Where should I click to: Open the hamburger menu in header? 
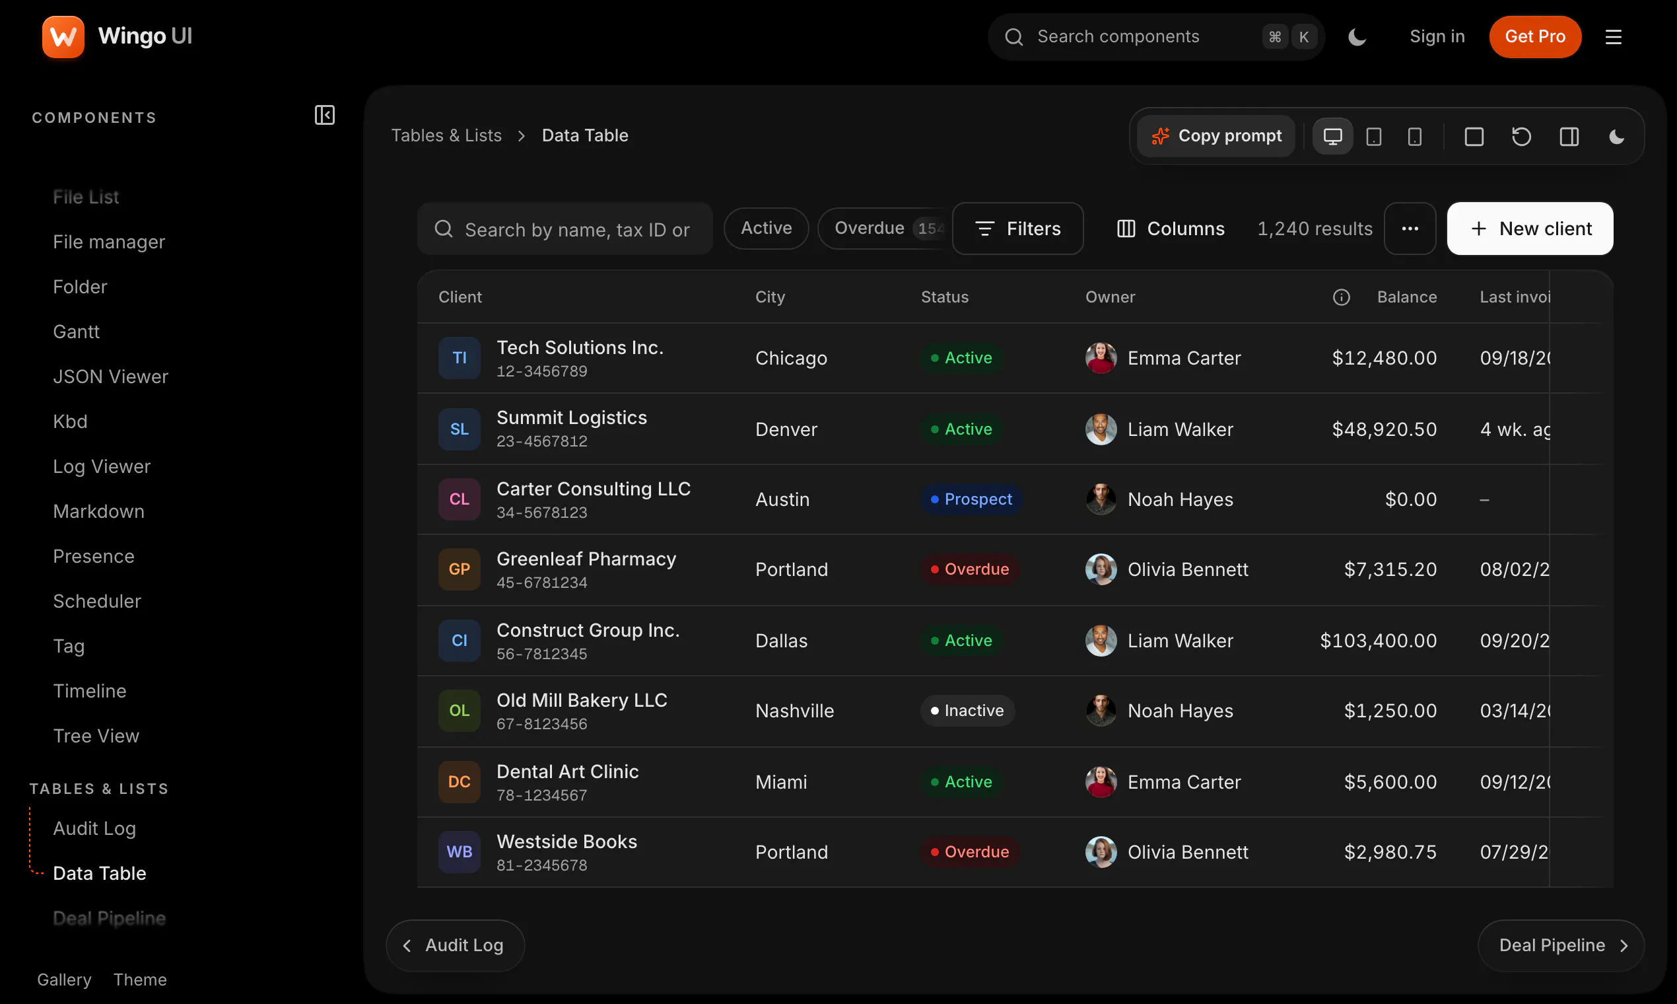(1614, 36)
